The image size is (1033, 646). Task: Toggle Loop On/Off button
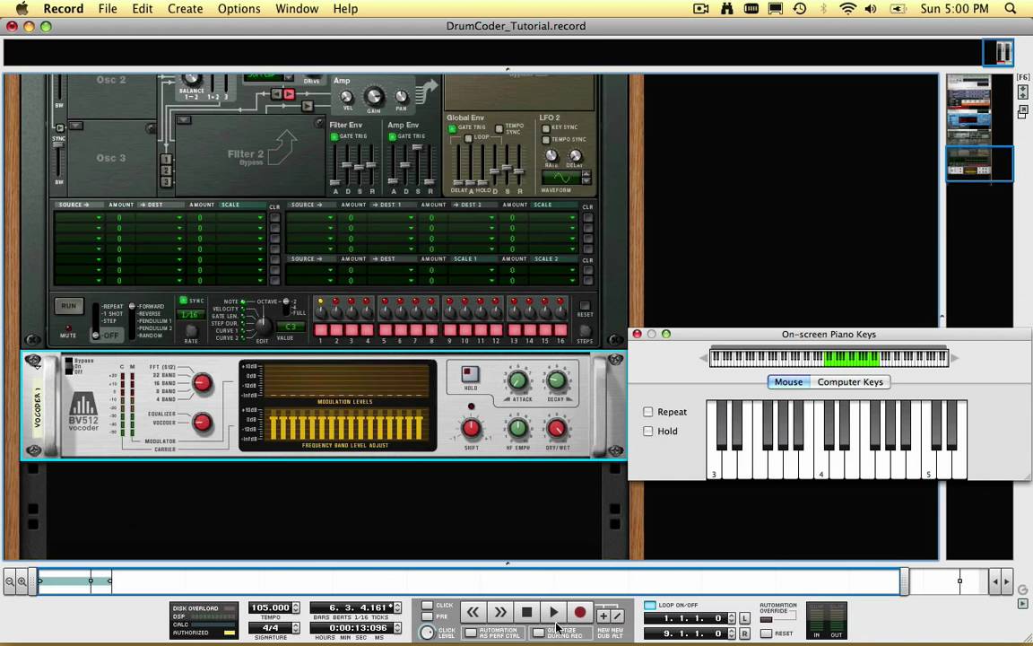[650, 605]
